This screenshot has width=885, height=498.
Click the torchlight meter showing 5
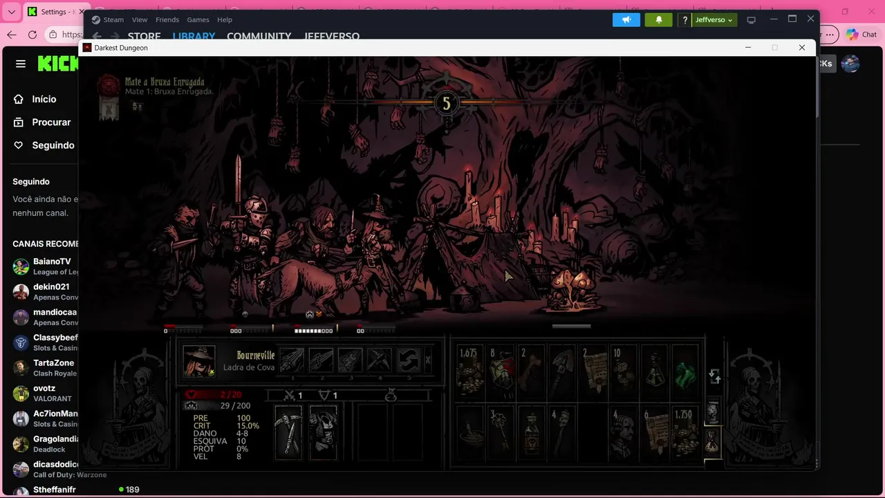[446, 104]
